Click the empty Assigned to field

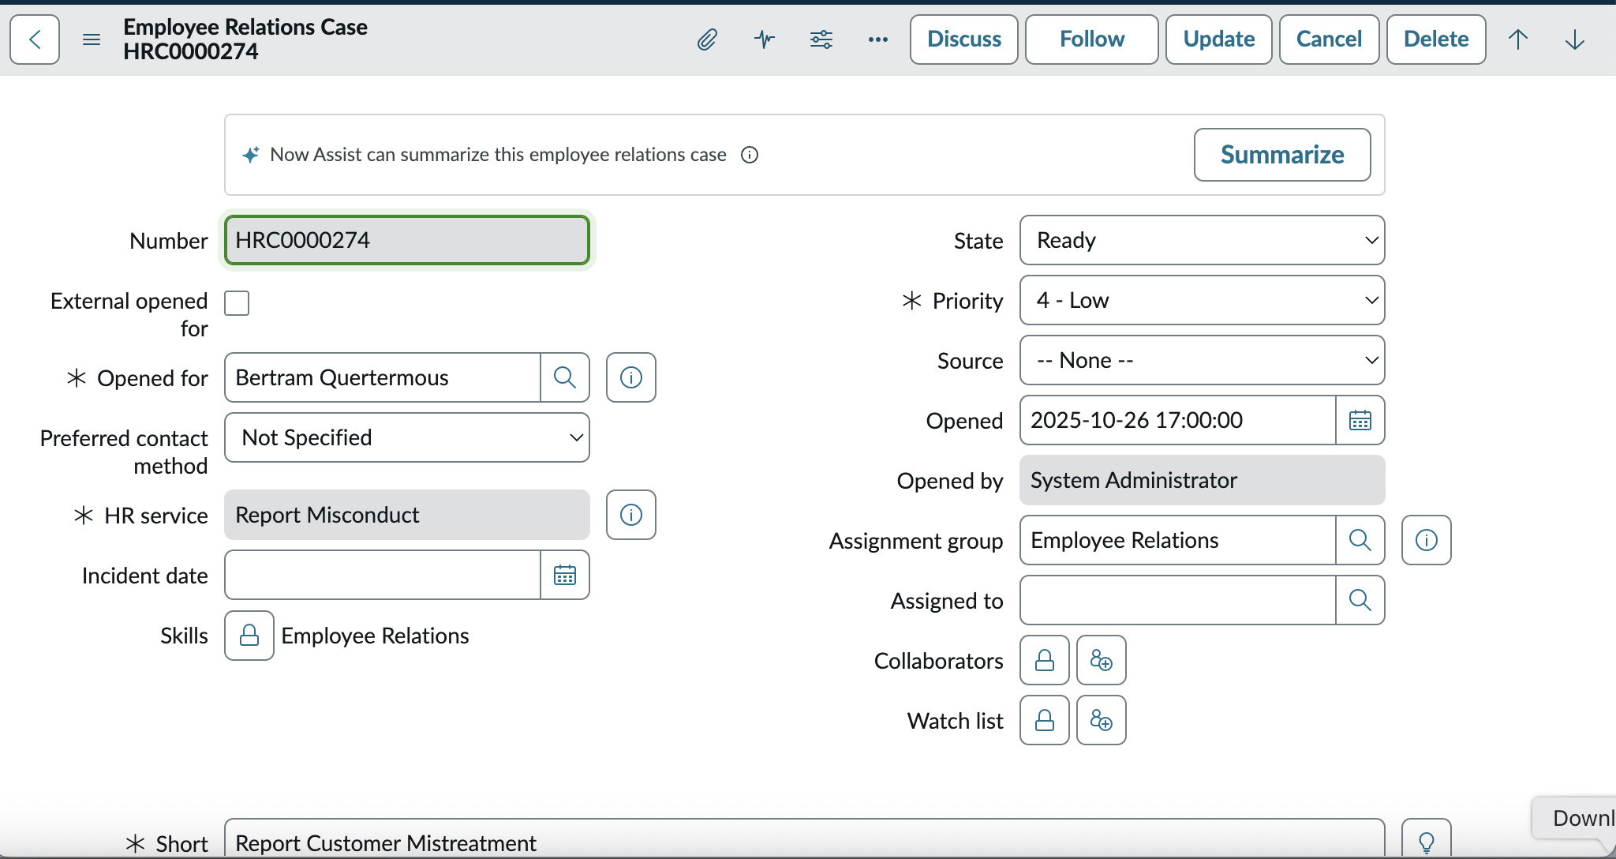[1178, 600]
